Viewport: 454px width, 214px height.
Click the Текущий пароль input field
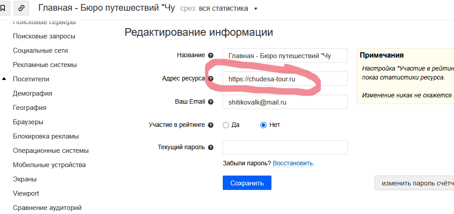coord(285,147)
